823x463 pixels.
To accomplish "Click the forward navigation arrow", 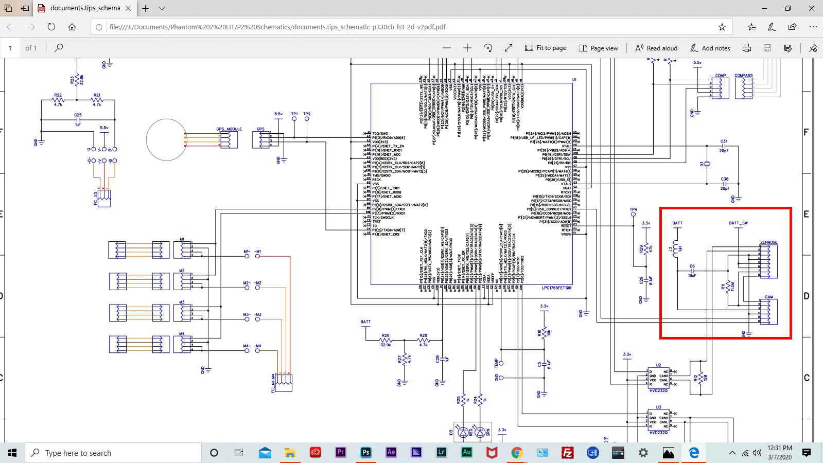I will 31,27.
